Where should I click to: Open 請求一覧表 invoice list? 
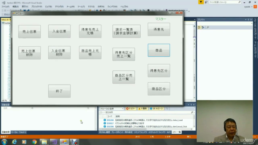tap(127, 31)
